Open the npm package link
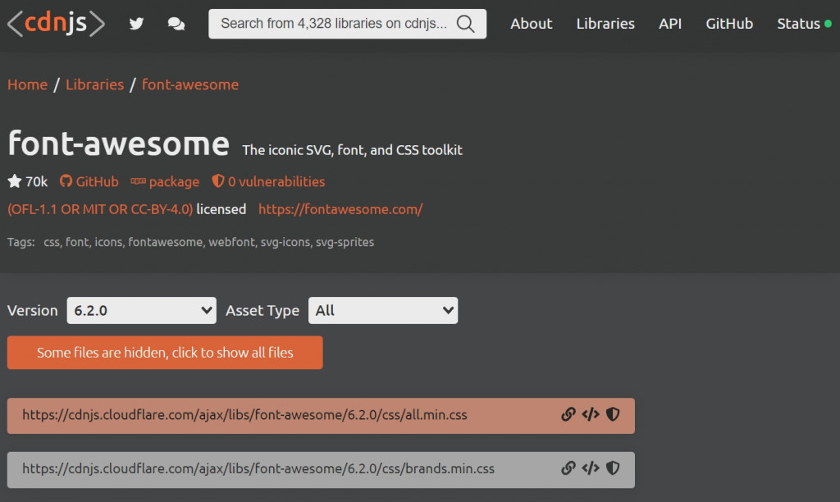The image size is (840, 502). [x=165, y=181]
